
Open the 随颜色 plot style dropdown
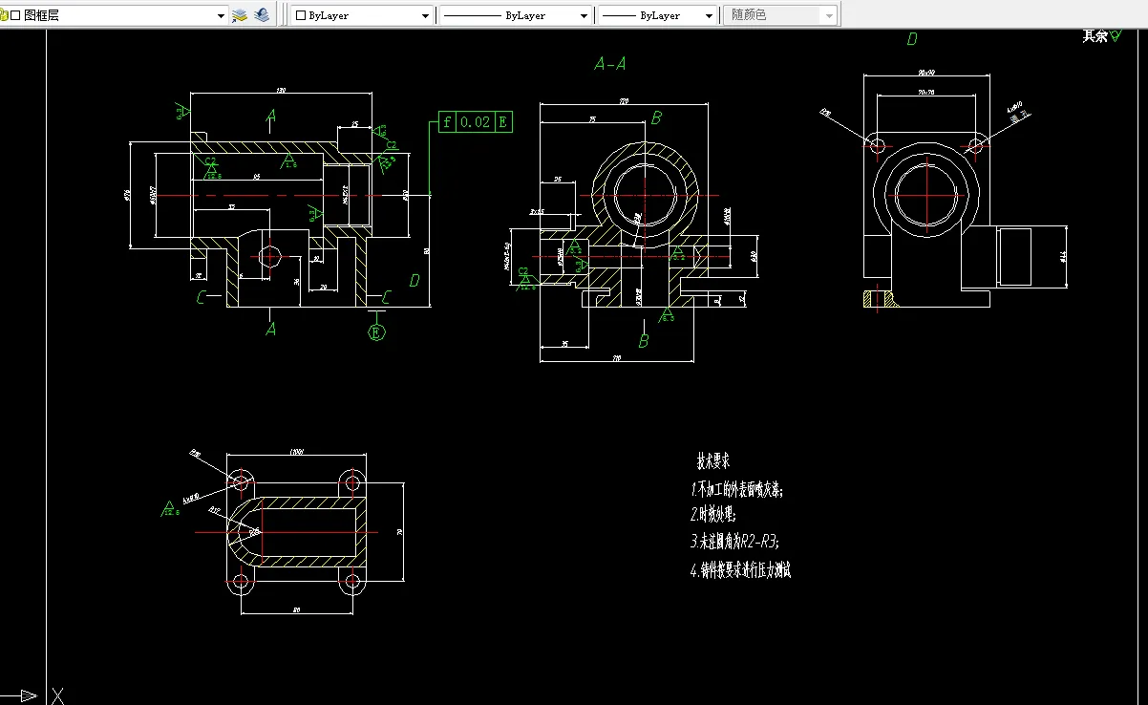pos(829,16)
